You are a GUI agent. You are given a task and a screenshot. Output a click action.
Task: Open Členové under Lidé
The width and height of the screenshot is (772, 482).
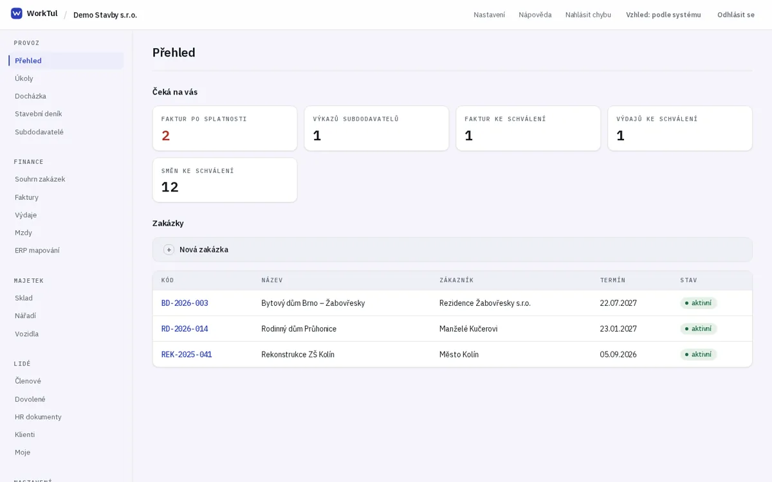pos(66,381)
